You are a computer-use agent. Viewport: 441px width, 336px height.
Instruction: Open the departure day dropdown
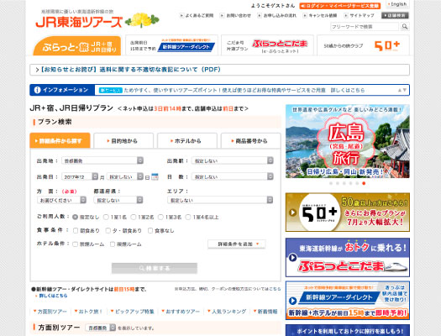(x=125, y=176)
